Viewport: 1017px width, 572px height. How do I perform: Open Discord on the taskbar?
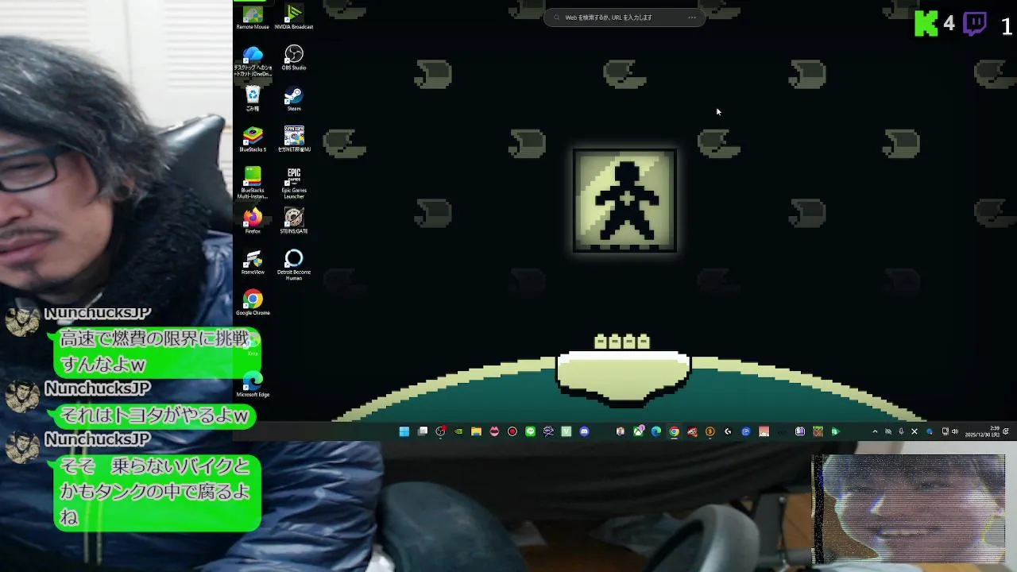tap(585, 431)
